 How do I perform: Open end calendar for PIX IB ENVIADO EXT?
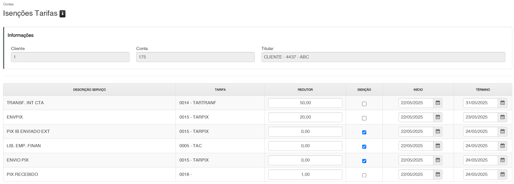(502, 131)
